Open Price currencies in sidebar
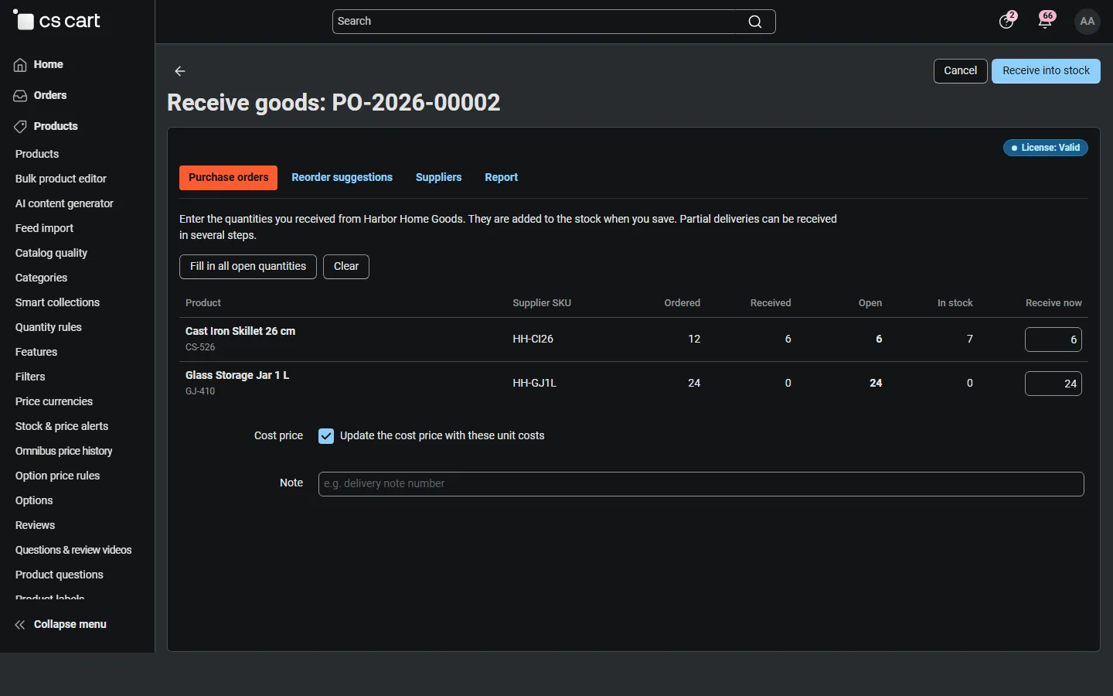The height and width of the screenshot is (696, 1113). [x=54, y=401]
